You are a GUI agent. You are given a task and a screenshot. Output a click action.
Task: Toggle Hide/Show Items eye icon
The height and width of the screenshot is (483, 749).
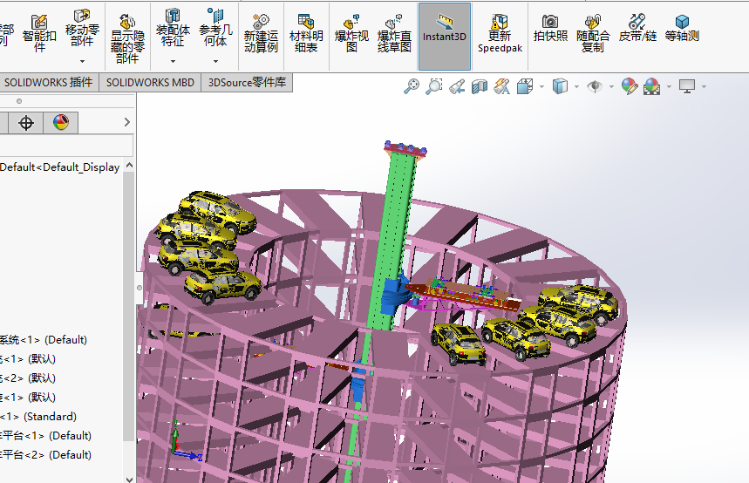pos(595,86)
